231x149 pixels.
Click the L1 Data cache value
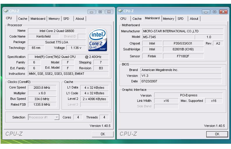tap(95, 88)
